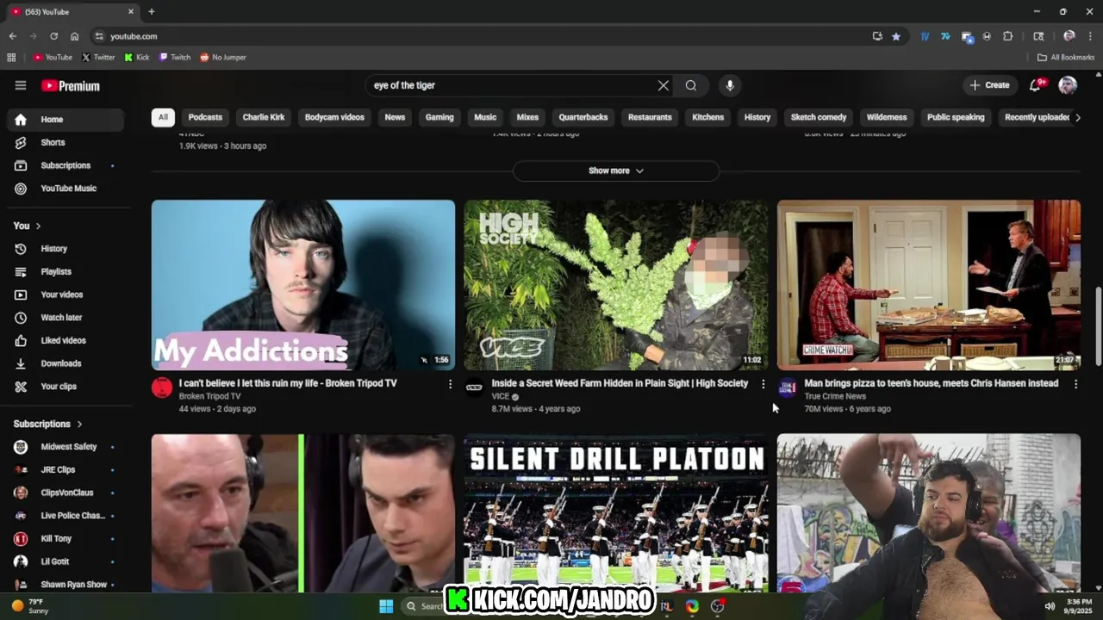Select the Sketch comedy filter chip
This screenshot has width=1103, height=620.
[x=819, y=117]
